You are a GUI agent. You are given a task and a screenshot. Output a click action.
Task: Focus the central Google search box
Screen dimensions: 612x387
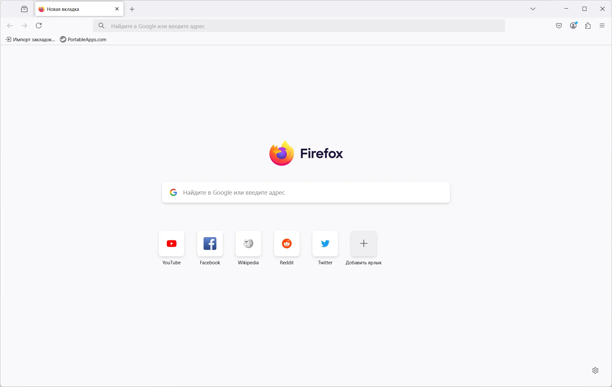coord(306,192)
